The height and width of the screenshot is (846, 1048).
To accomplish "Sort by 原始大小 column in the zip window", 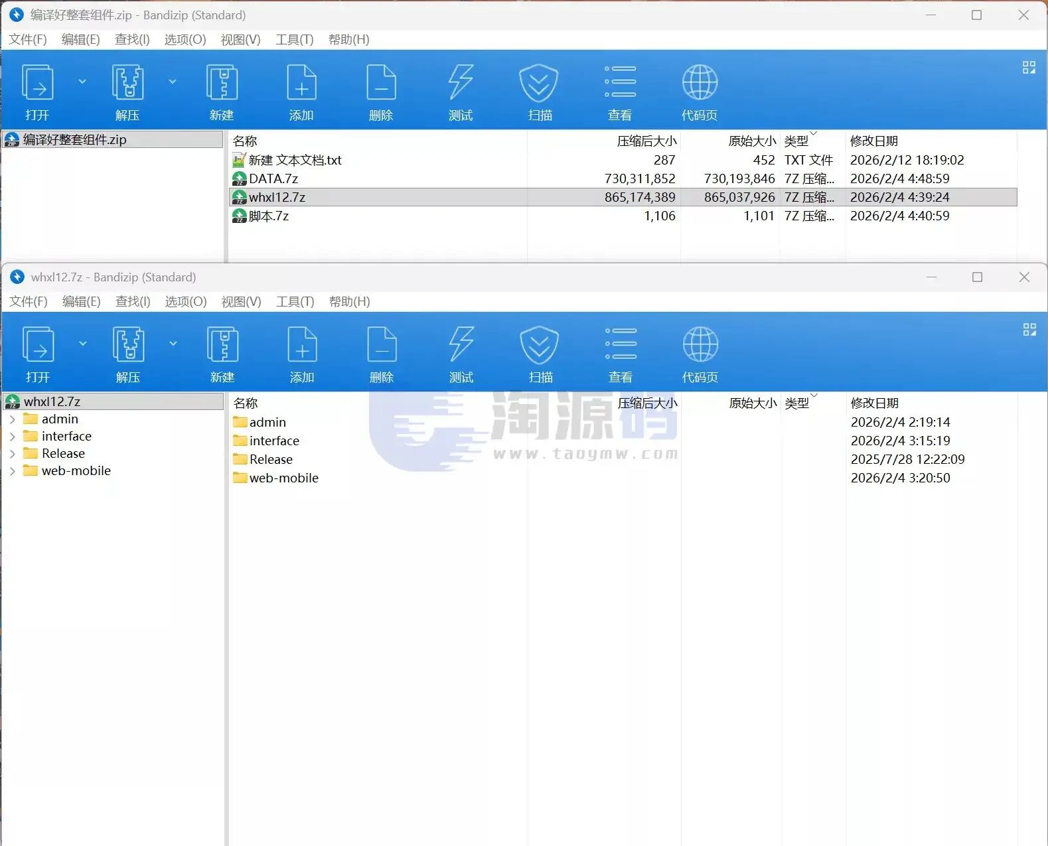I will 752,141.
